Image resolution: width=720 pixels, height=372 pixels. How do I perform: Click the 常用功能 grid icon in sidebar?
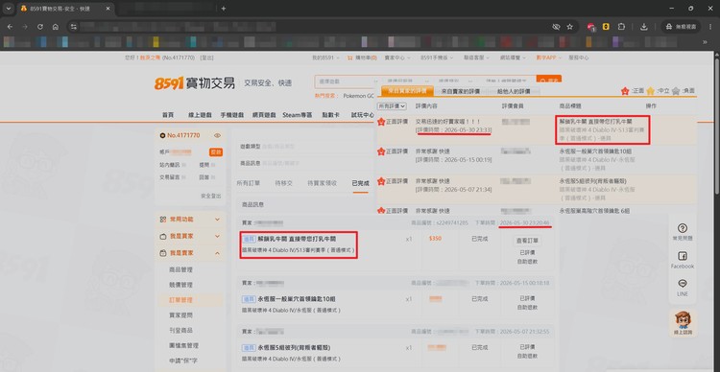(x=162, y=220)
